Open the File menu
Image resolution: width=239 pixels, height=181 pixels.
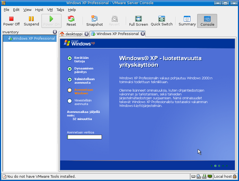click(7, 10)
